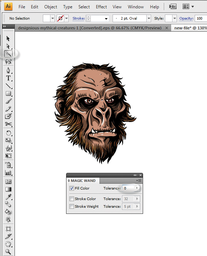
Task: Open the Help menu
Action: 154,7
